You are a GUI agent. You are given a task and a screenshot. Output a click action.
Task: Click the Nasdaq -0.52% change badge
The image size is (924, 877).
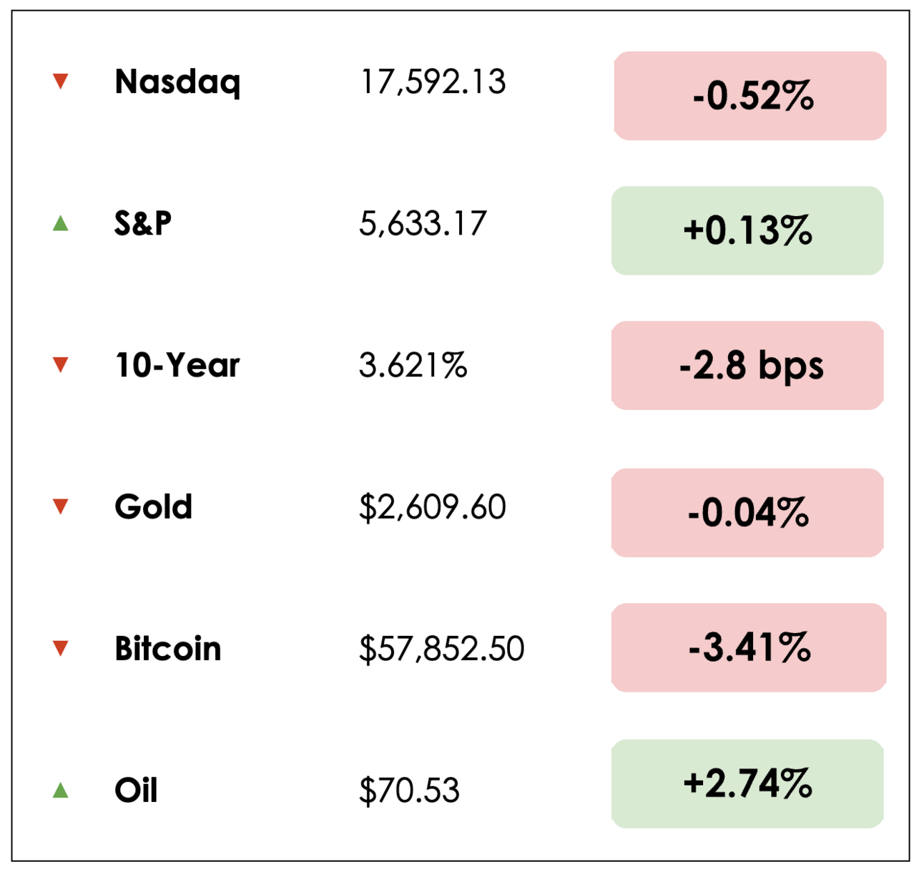coord(750,96)
